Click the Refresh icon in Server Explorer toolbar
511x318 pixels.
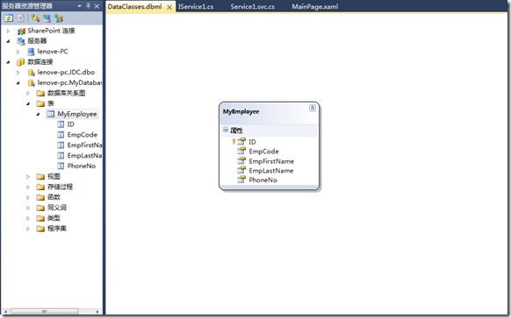[x=9, y=18]
